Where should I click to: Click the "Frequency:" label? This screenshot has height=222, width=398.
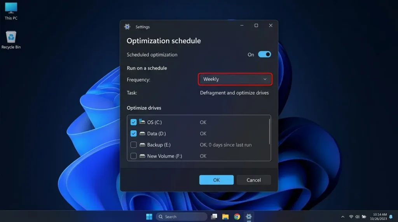pos(138,80)
